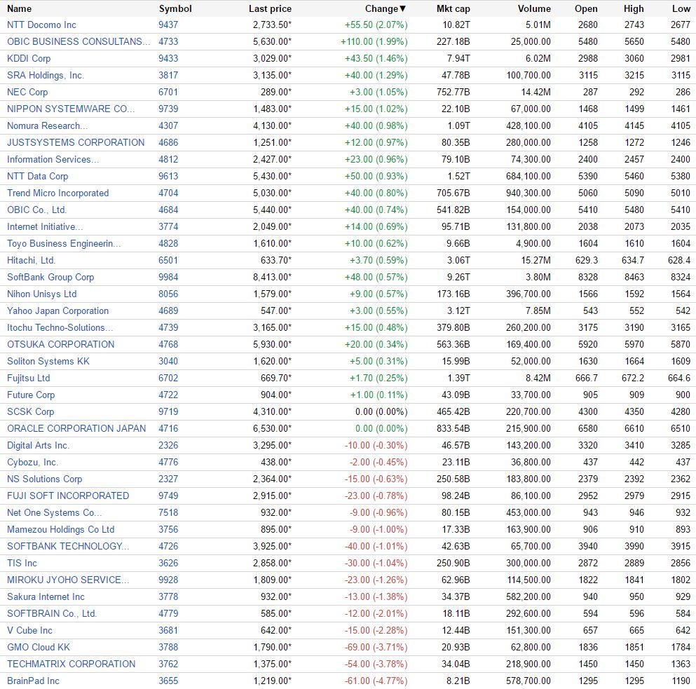This screenshot has height=689, width=696.
Task: Sort table by Name column header
Action: coord(19,8)
